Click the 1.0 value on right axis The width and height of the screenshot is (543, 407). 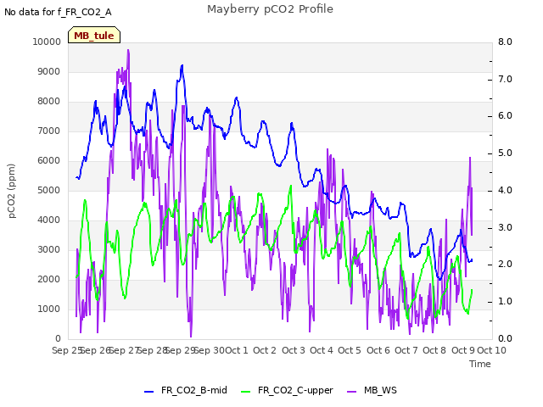505,302
